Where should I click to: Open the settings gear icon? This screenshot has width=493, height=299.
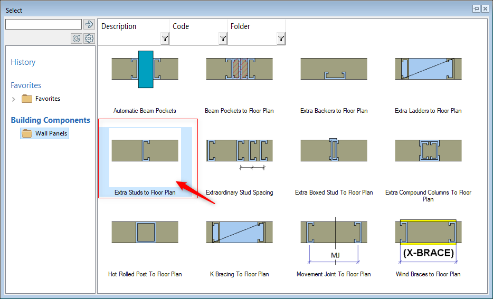[89, 38]
